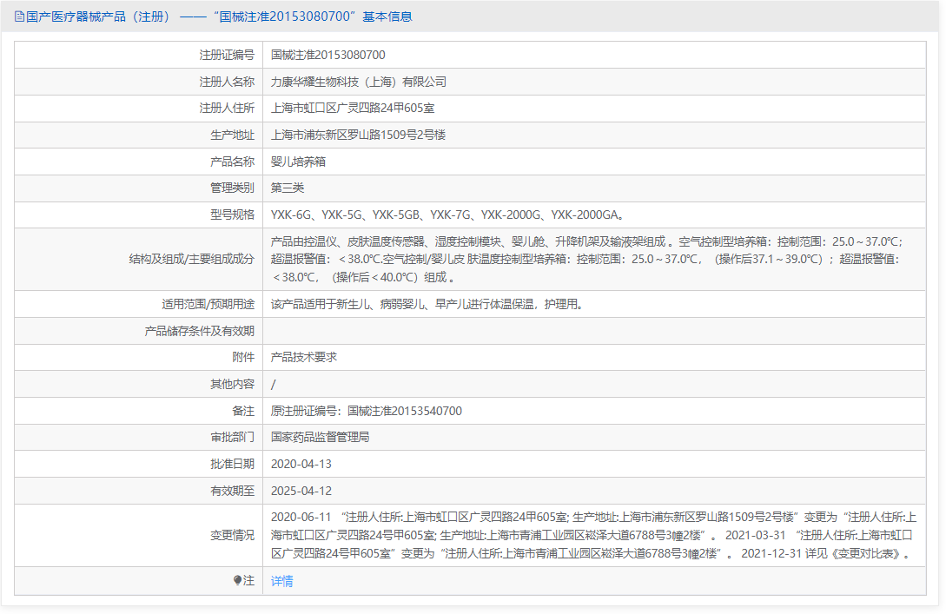Image resolution: width=946 pixels, height=614 pixels.
Task: Click the header title 国产医疗器械产品（注册）
Action: tap(98, 17)
